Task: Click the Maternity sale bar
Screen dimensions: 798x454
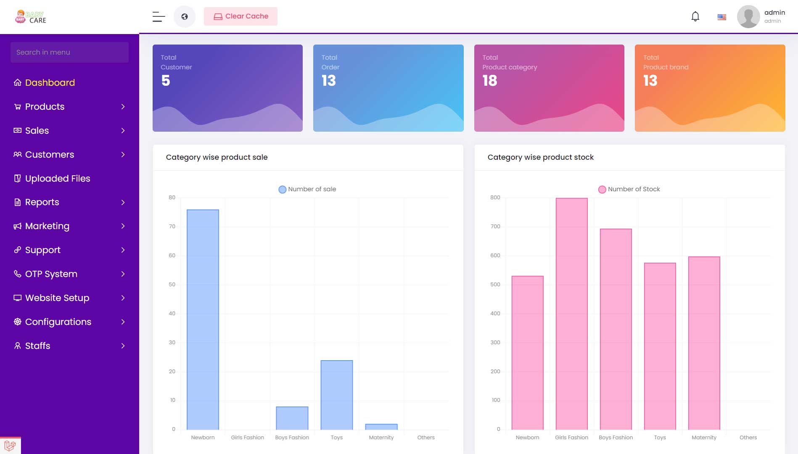Action: pos(381,427)
